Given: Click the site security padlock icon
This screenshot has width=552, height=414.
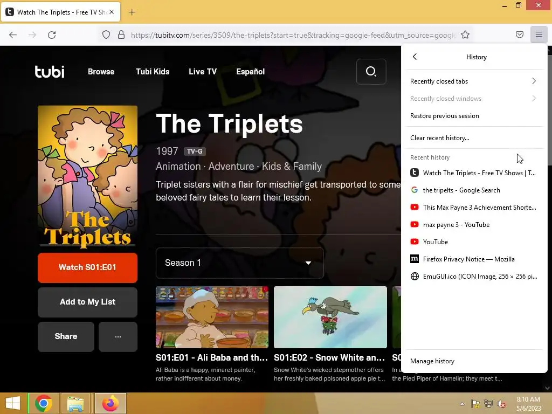Looking at the screenshot, I should tap(121, 34).
